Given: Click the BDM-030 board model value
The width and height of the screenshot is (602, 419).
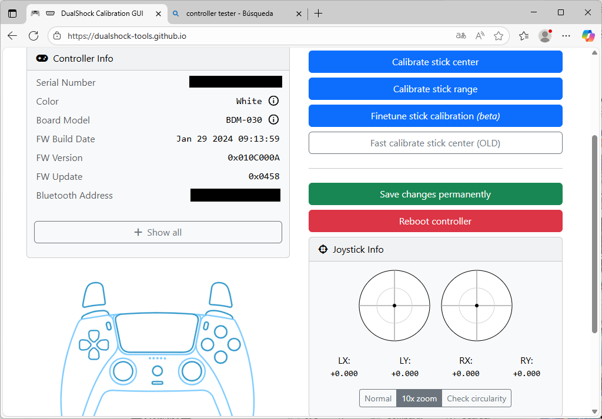Looking at the screenshot, I should click(244, 120).
